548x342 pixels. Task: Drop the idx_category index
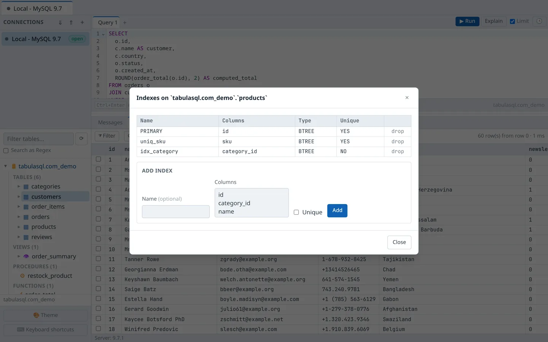(398, 152)
